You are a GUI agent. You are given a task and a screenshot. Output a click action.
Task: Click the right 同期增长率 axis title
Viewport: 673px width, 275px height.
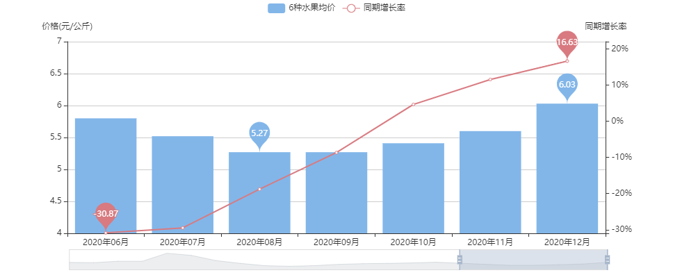coord(606,26)
